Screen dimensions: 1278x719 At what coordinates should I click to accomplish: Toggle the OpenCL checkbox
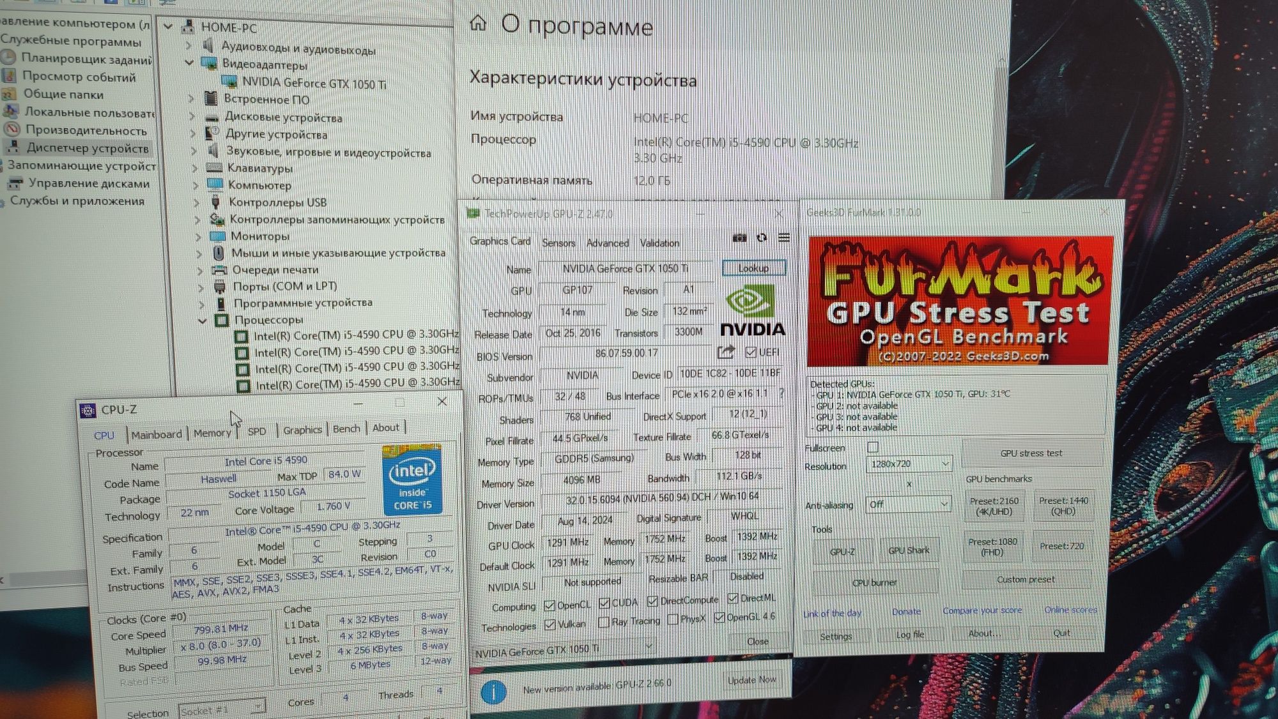pos(550,605)
